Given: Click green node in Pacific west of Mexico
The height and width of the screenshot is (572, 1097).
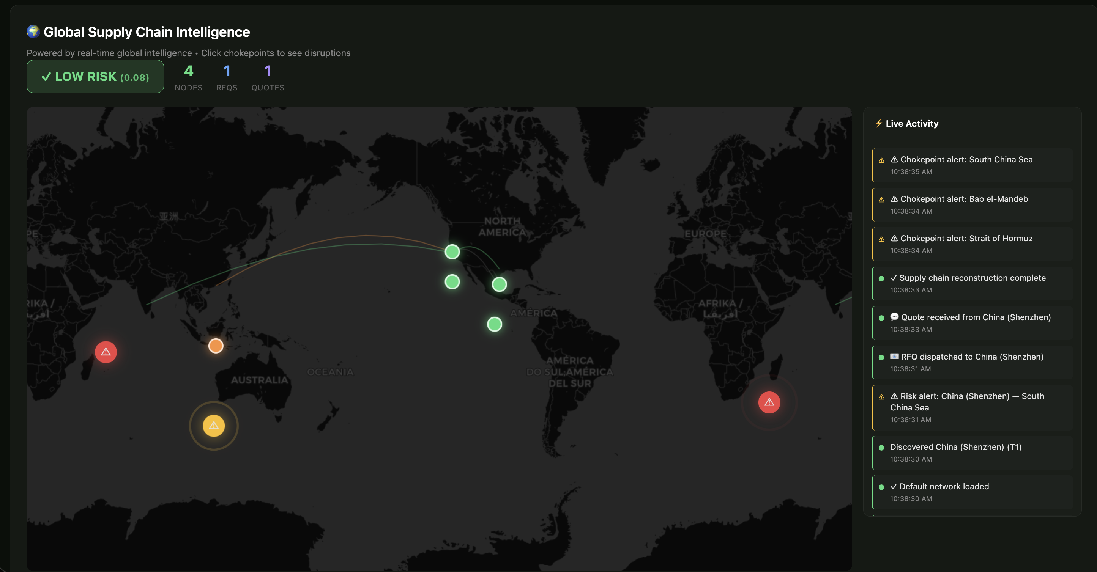Looking at the screenshot, I should point(452,282).
